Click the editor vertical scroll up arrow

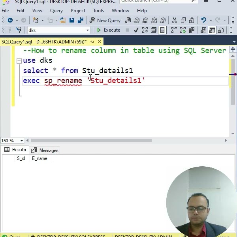[233, 56]
